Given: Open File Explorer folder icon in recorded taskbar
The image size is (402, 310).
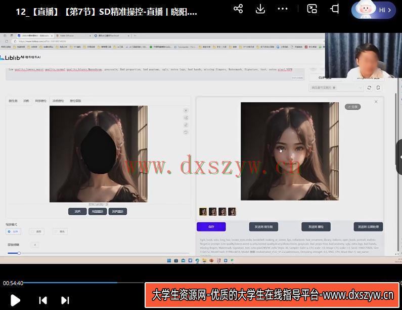Looking at the screenshot, I should click(204, 260).
